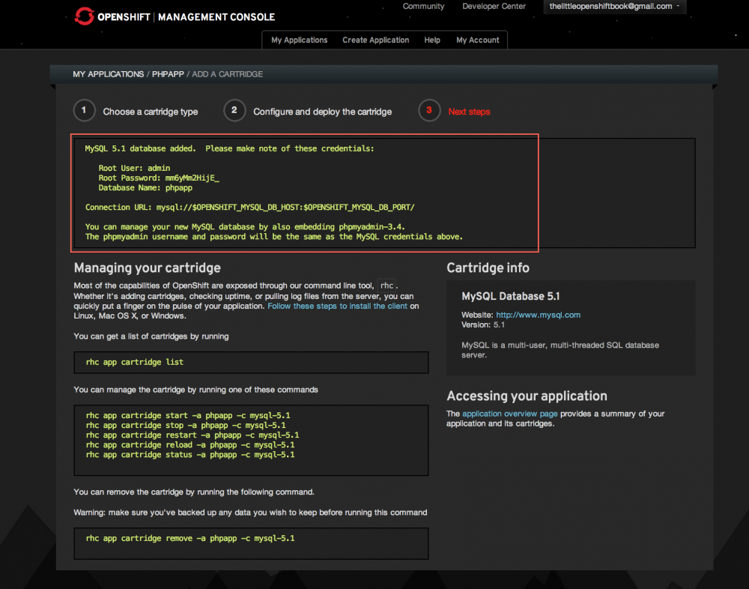Click the MySQL credentials output box

(x=305, y=193)
